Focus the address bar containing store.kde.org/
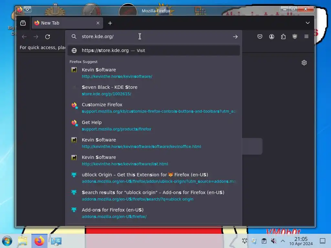 154,36
